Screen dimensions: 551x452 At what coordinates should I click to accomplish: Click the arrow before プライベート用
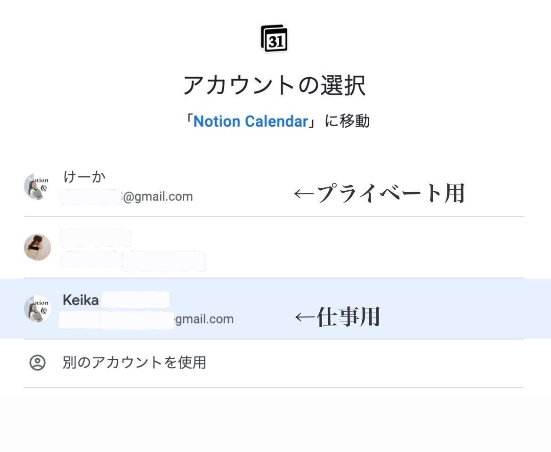coord(304,194)
